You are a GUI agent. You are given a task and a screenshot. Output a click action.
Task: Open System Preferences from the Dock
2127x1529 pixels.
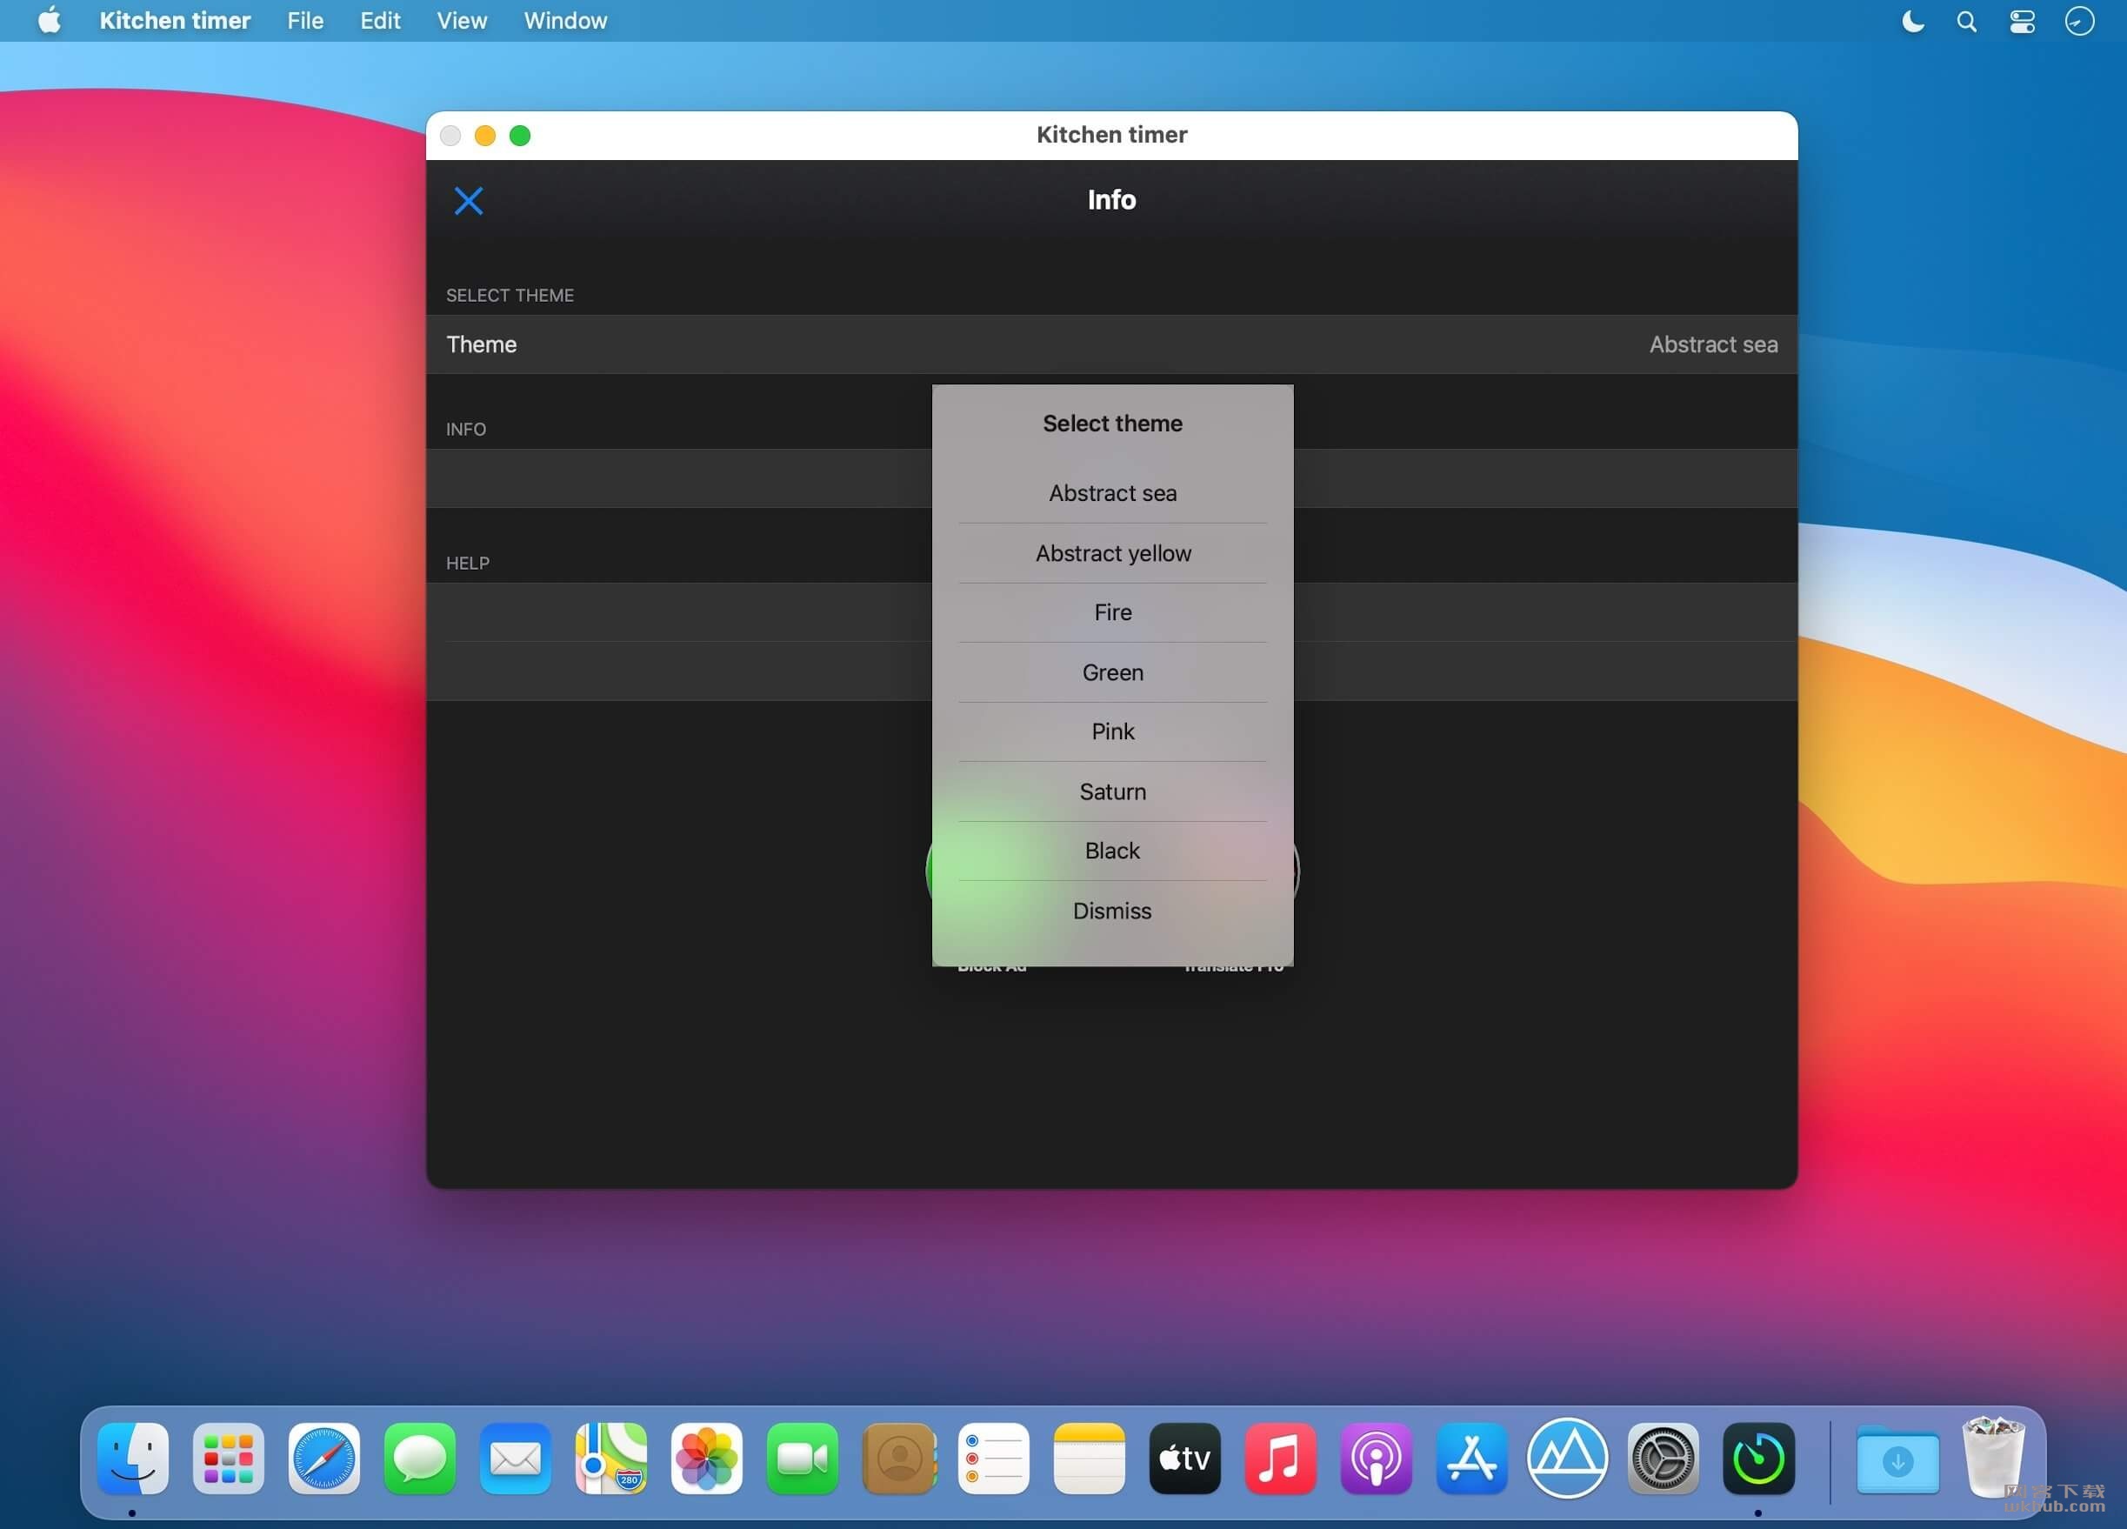tap(1664, 1459)
